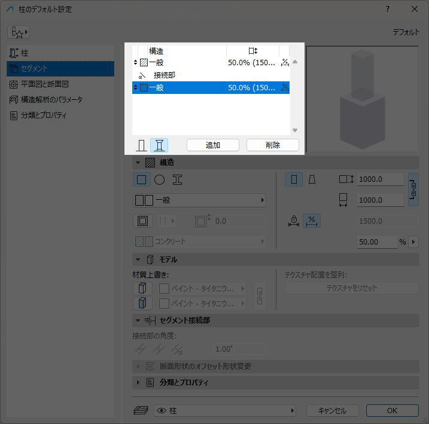Viewport: 429px width, 424px height.
Task: Select the tapered segment shape icon
Action: coord(312,179)
